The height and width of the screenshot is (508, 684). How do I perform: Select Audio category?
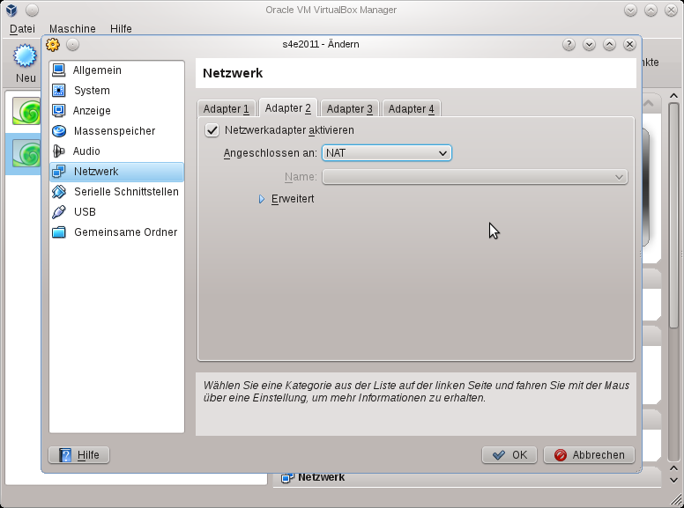pos(117,151)
